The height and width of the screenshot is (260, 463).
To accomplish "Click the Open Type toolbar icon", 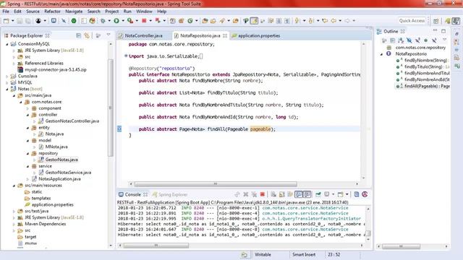I will tap(205, 21).
